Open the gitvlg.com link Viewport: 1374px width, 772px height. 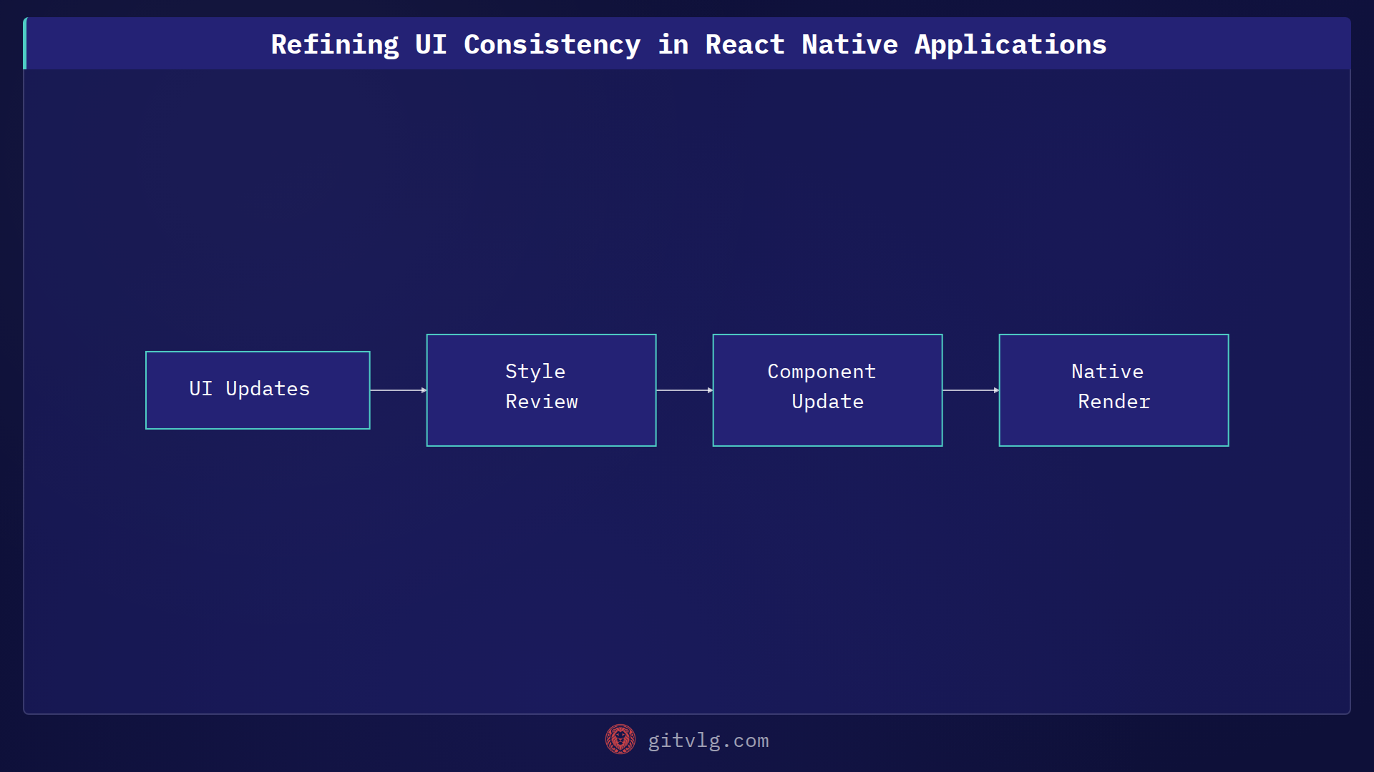pos(708,741)
